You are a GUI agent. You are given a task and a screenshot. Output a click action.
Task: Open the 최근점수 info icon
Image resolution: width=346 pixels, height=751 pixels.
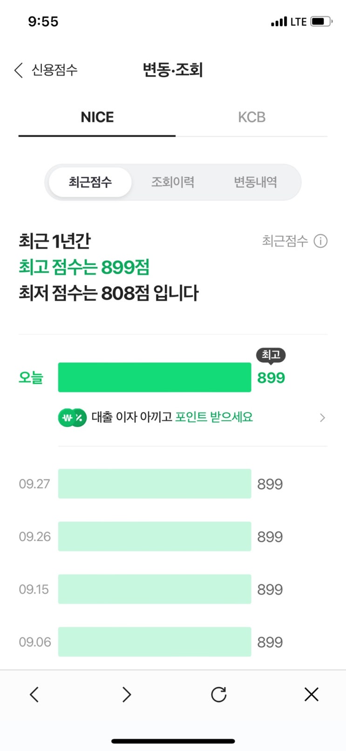[x=320, y=241]
